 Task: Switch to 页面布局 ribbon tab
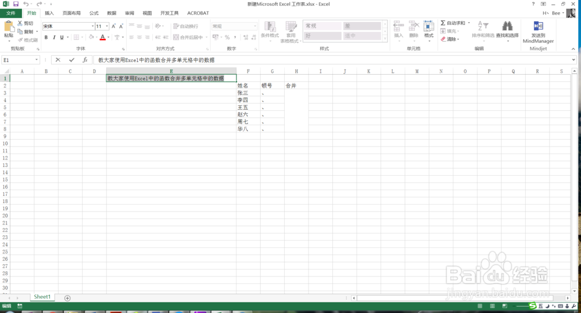coord(71,13)
